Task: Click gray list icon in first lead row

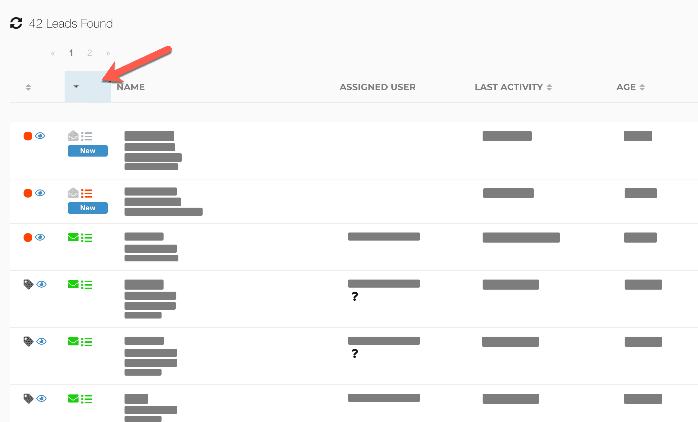Action: (x=86, y=136)
